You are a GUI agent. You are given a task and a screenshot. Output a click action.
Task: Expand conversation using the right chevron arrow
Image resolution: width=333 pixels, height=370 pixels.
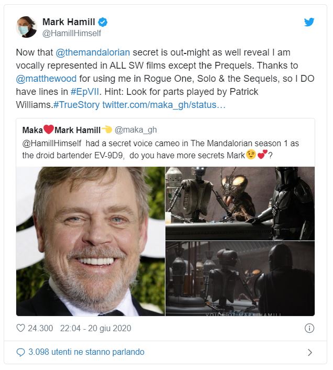[x=310, y=352]
